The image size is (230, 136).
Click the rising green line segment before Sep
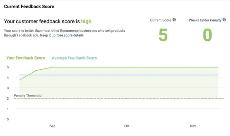click(28, 75)
